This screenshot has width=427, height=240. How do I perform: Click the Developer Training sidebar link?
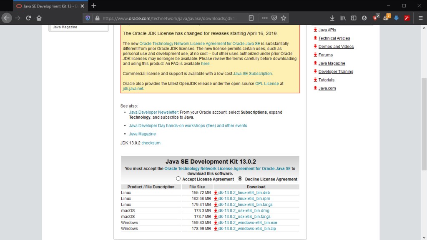coord(336,72)
